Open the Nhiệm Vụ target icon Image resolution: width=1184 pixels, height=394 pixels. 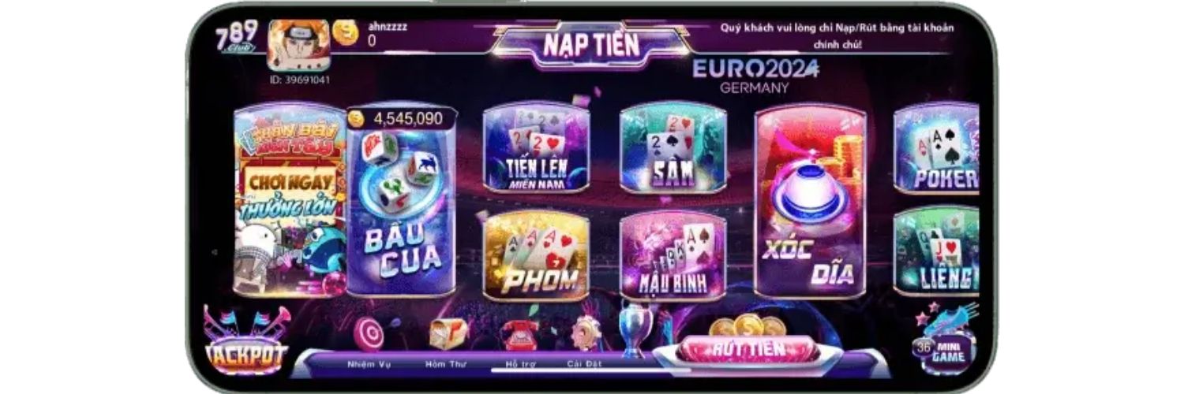coord(369,333)
